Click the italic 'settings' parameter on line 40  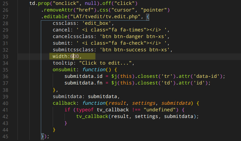click(x=143, y=103)
